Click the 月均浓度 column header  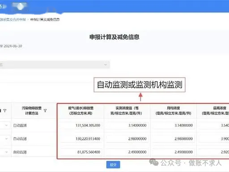174,111
